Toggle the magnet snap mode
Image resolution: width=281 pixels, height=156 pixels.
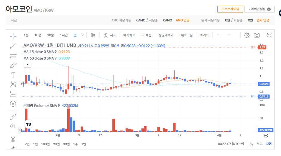13,139
